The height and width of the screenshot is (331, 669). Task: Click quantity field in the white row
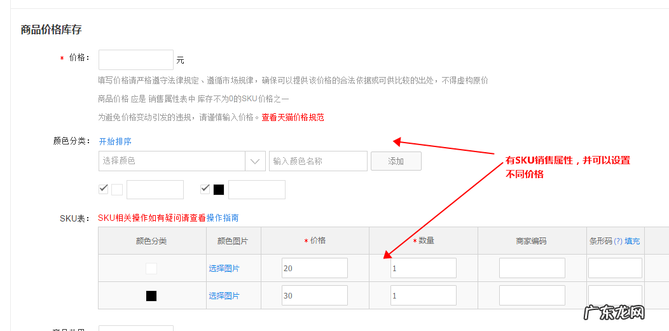point(423,268)
